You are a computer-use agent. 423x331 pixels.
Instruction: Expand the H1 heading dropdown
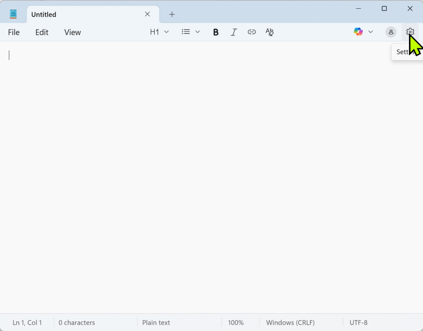pyautogui.click(x=159, y=32)
